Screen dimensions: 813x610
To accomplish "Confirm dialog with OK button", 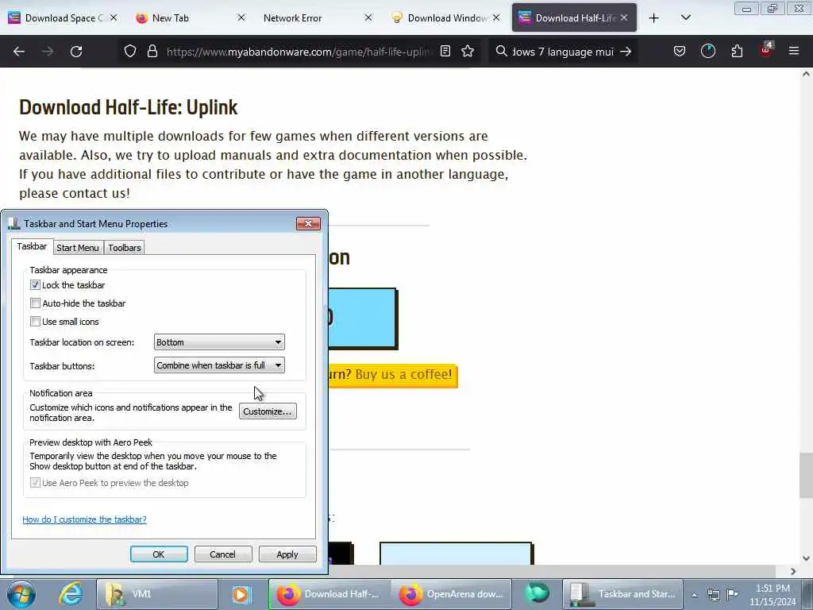I will tap(159, 554).
